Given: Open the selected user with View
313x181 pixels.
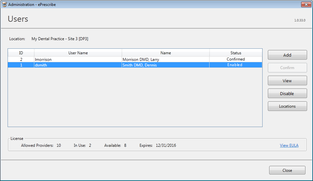Looking at the screenshot, I should point(287,81).
